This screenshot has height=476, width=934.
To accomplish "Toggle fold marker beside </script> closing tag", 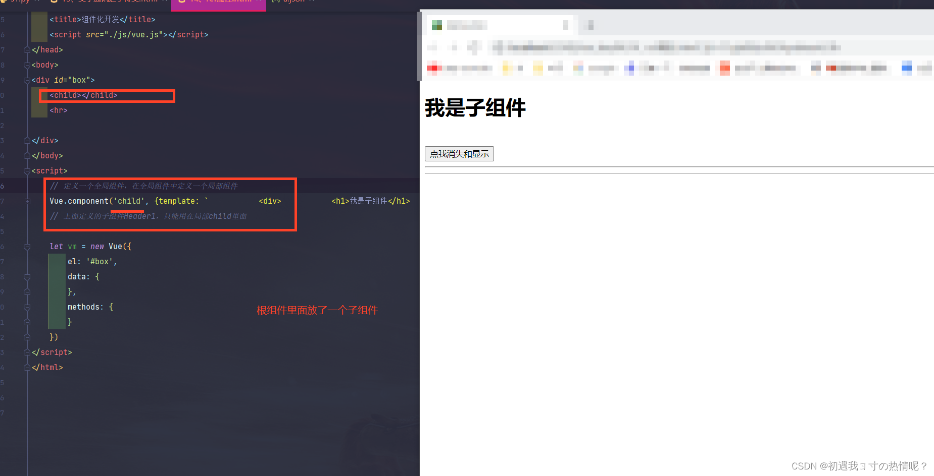I will pos(27,352).
